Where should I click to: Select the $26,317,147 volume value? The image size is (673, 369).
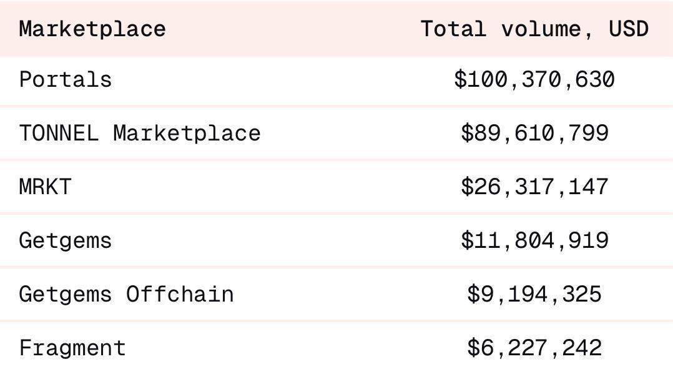tap(534, 187)
